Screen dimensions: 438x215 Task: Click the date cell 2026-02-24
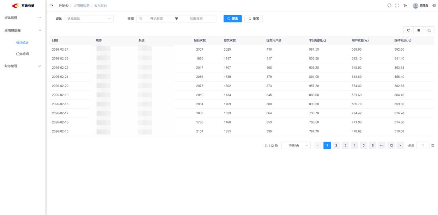tap(60, 50)
